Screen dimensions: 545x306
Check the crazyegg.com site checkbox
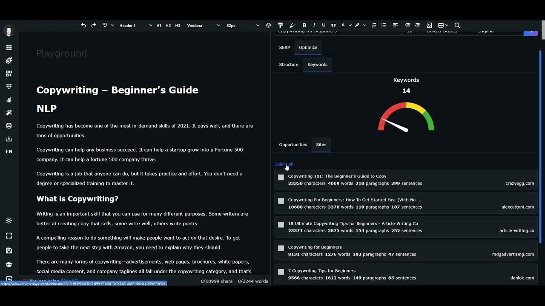[281, 178]
